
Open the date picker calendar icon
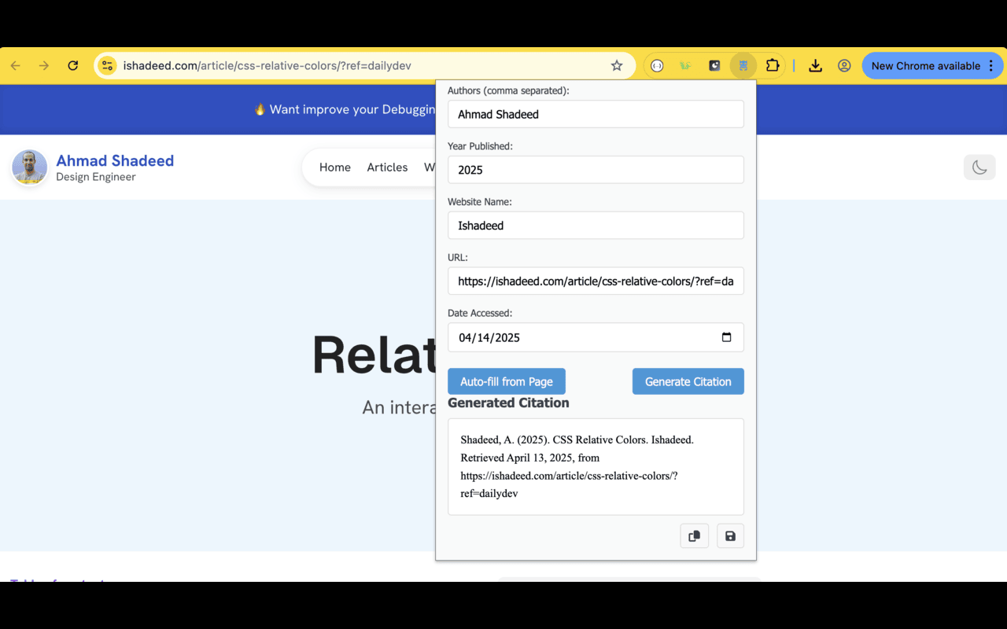726,337
